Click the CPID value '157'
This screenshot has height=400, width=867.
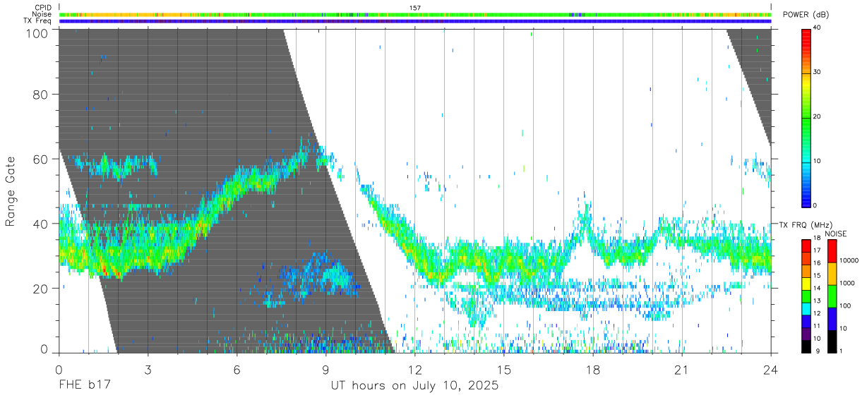415,8
